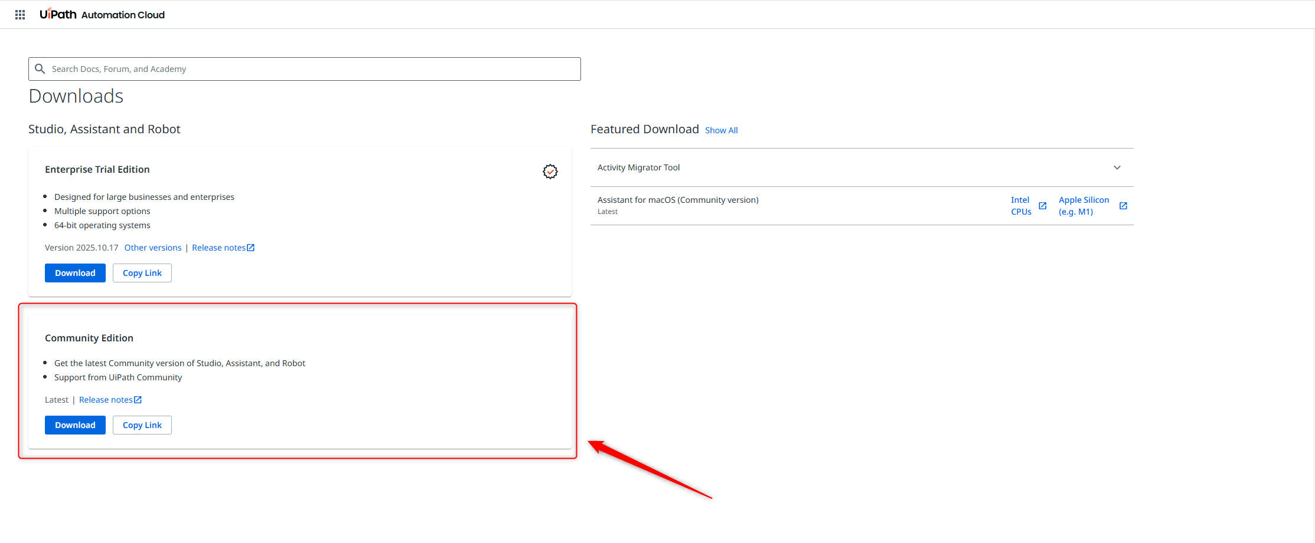This screenshot has height=543, width=1315.
Task: Click the Enterprise Trial Edition badge icon
Action: click(x=550, y=172)
